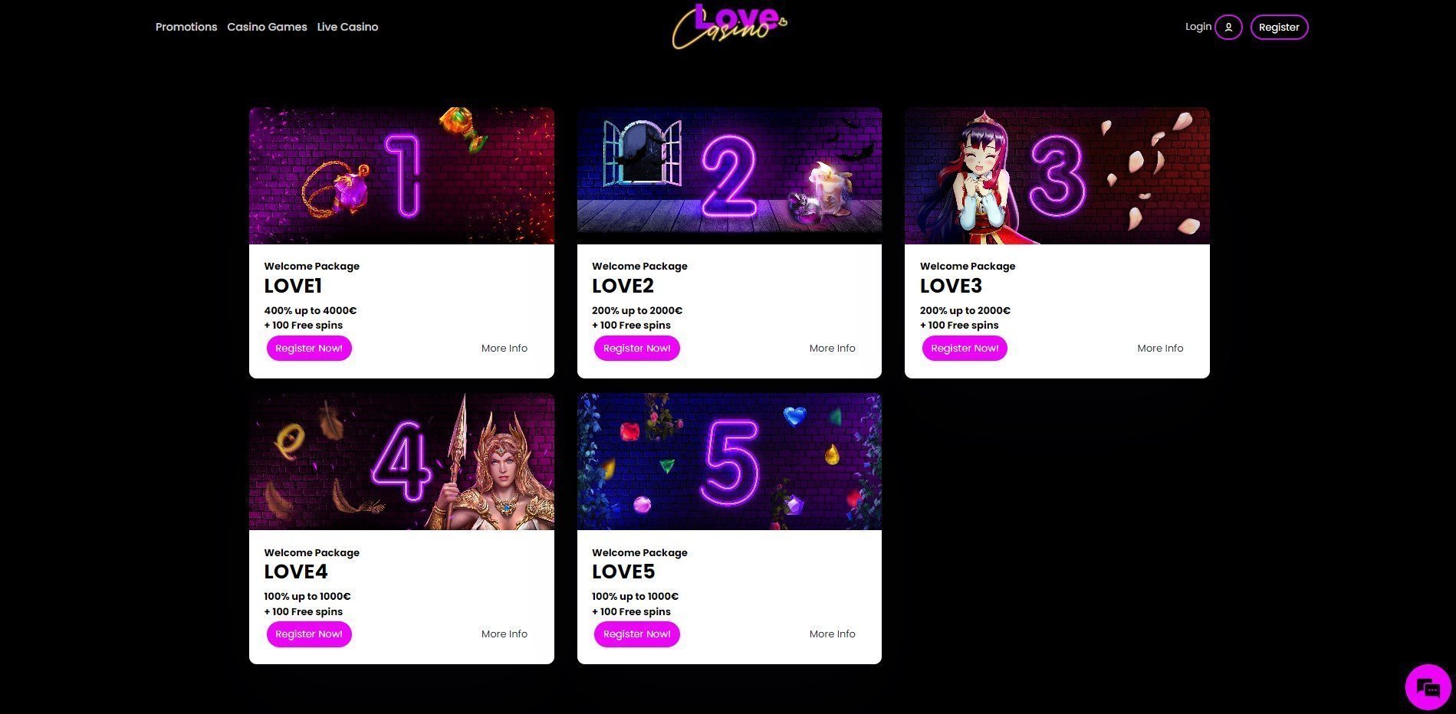
Task: Select the anime girl number 3 banner
Action: tap(1057, 175)
